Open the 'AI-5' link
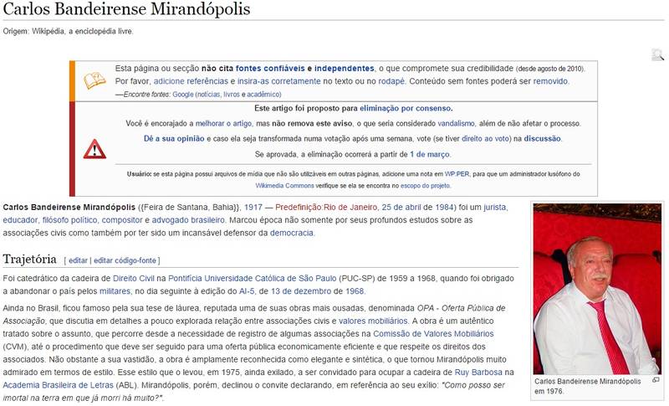 pyautogui.click(x=247, y=291)
